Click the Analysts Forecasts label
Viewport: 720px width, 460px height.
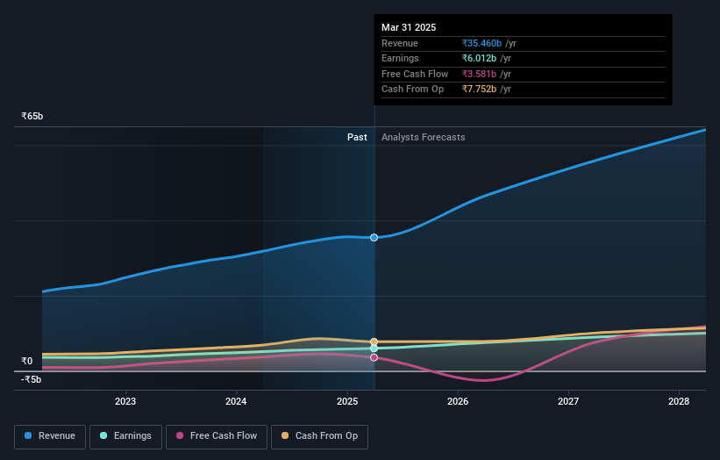(x=424, y=138)
